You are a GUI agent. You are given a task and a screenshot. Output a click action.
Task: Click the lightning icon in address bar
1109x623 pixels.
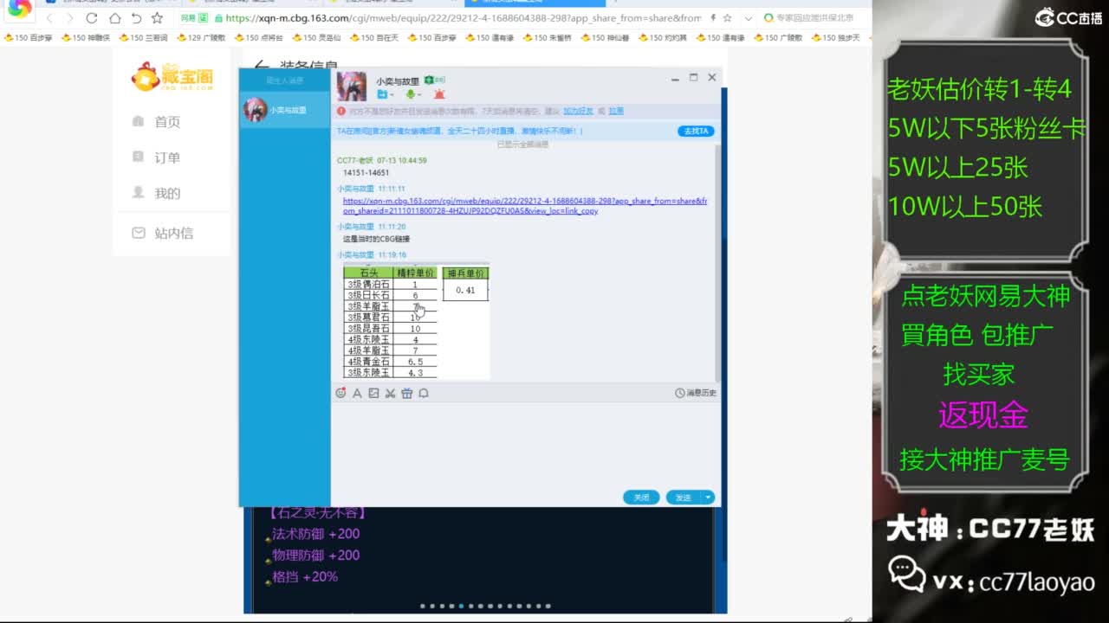[x=713, y=18]
